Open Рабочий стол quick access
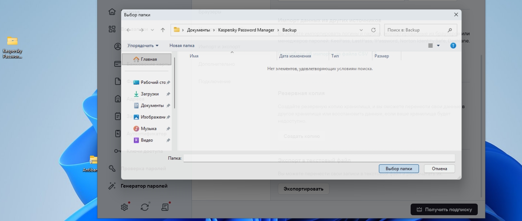The height and width of the screenshot is (221, 522). pos(149,82)
